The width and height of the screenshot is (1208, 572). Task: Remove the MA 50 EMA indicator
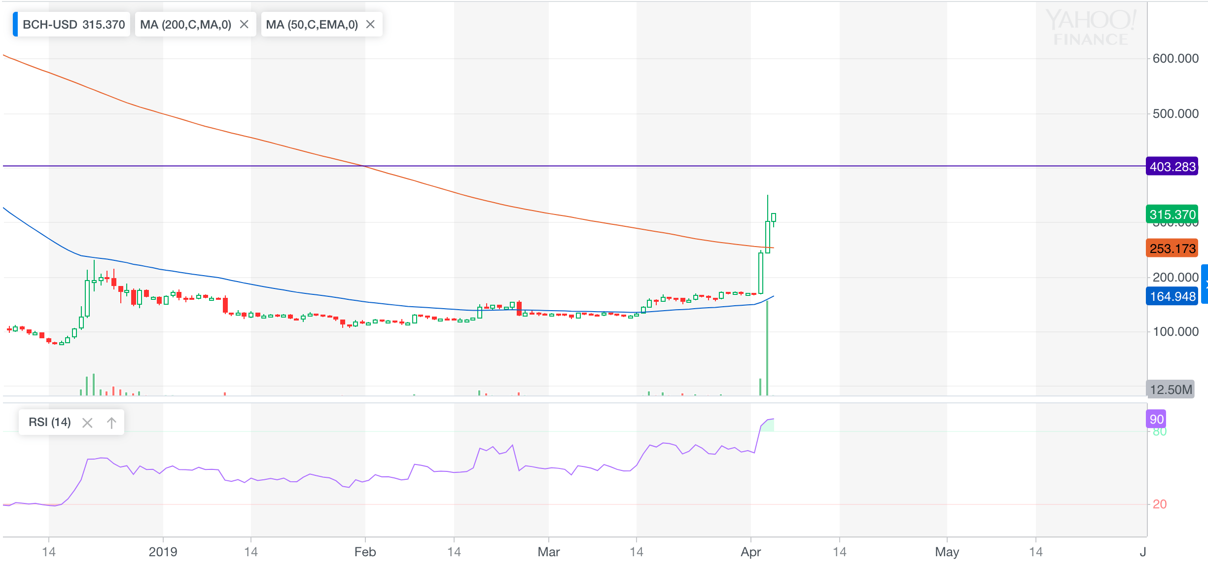(370, 25)
